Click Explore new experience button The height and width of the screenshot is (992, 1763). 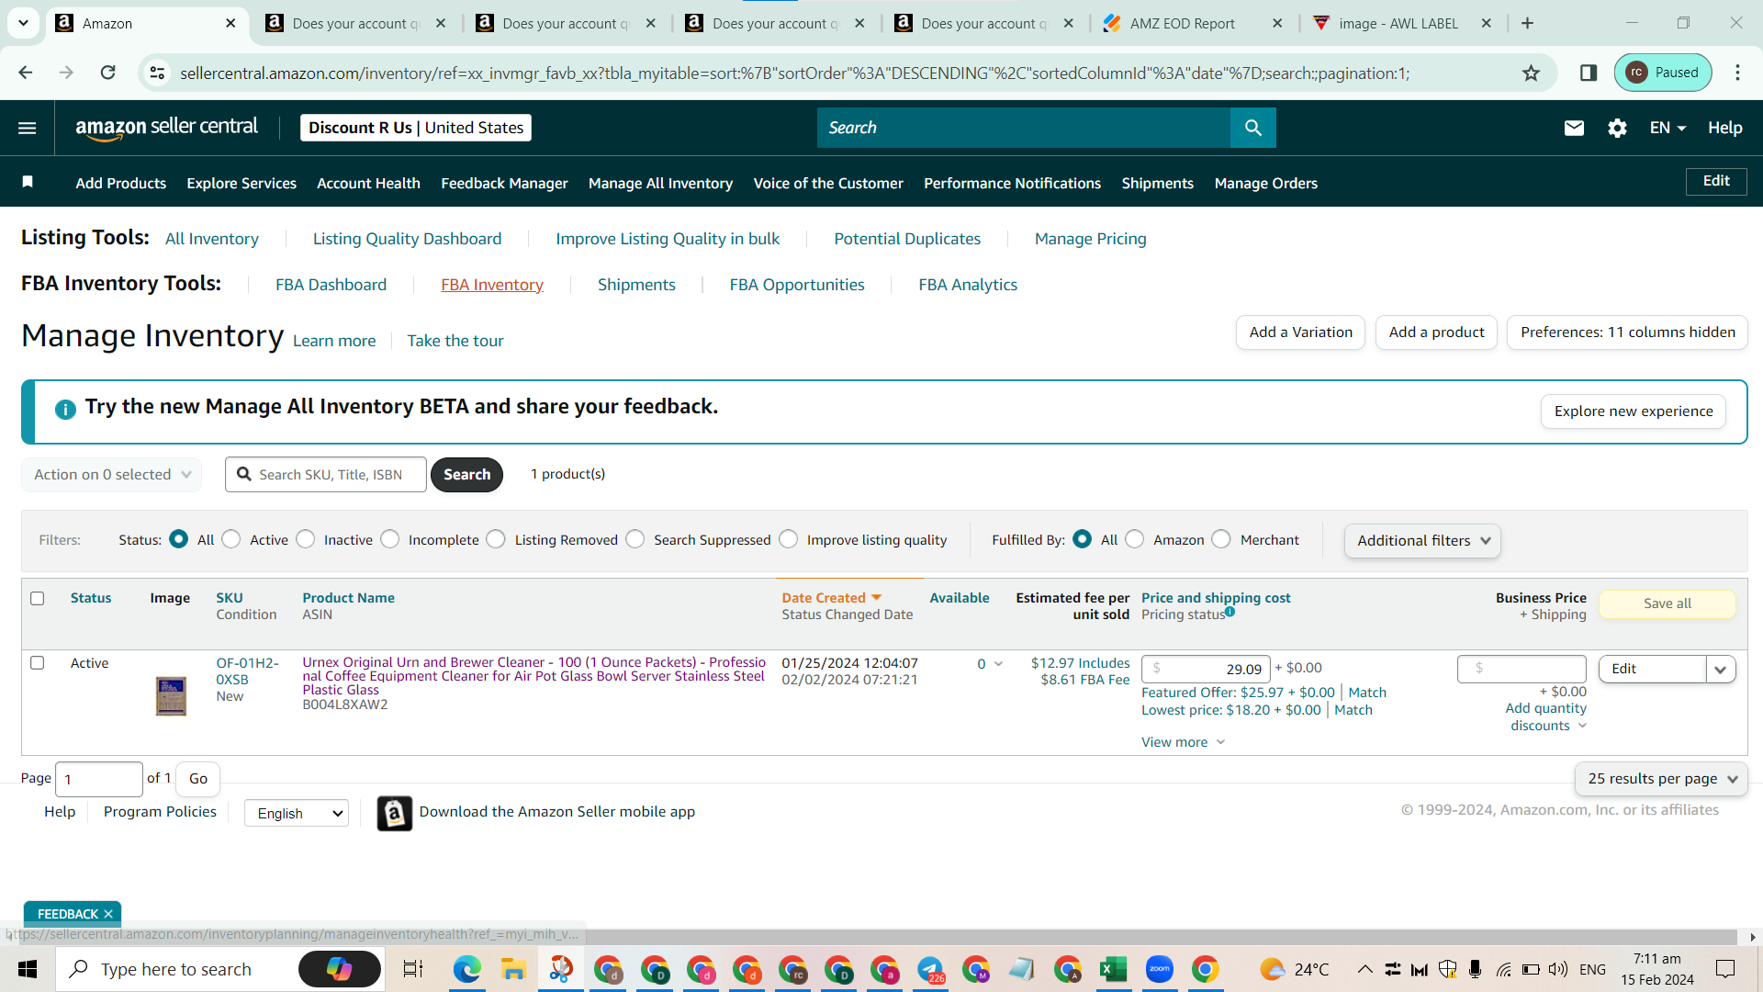(x=1633, y=411)
